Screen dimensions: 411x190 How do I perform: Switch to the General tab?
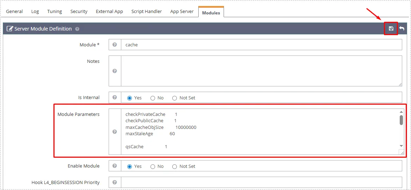[14, 11]
